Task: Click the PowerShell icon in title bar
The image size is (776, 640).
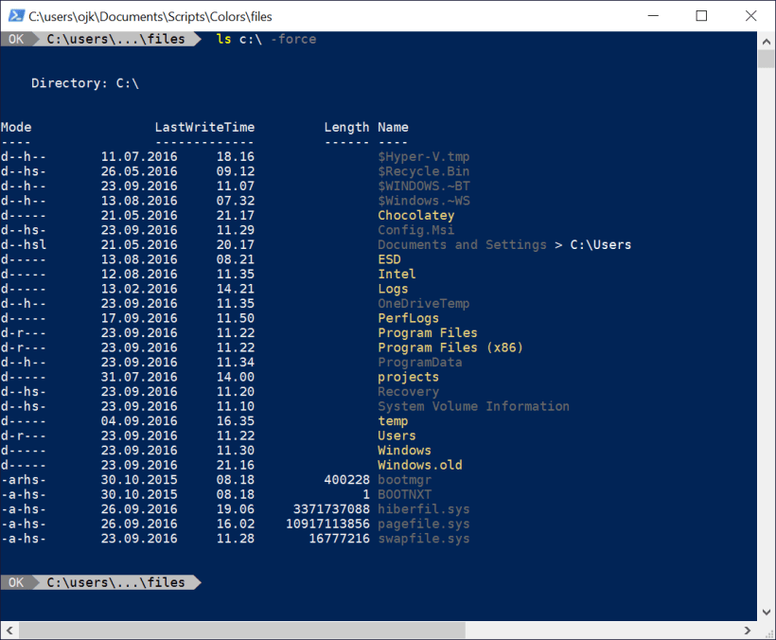Action: click(x=15, y=16)
